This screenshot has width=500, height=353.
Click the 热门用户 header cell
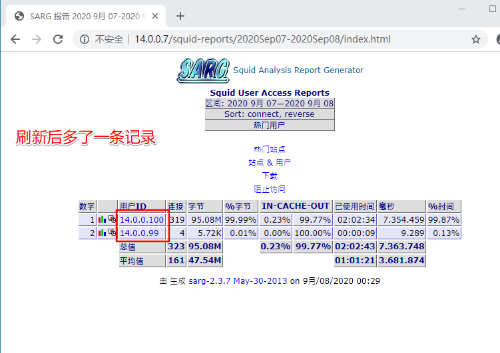[x=270, y=125]
